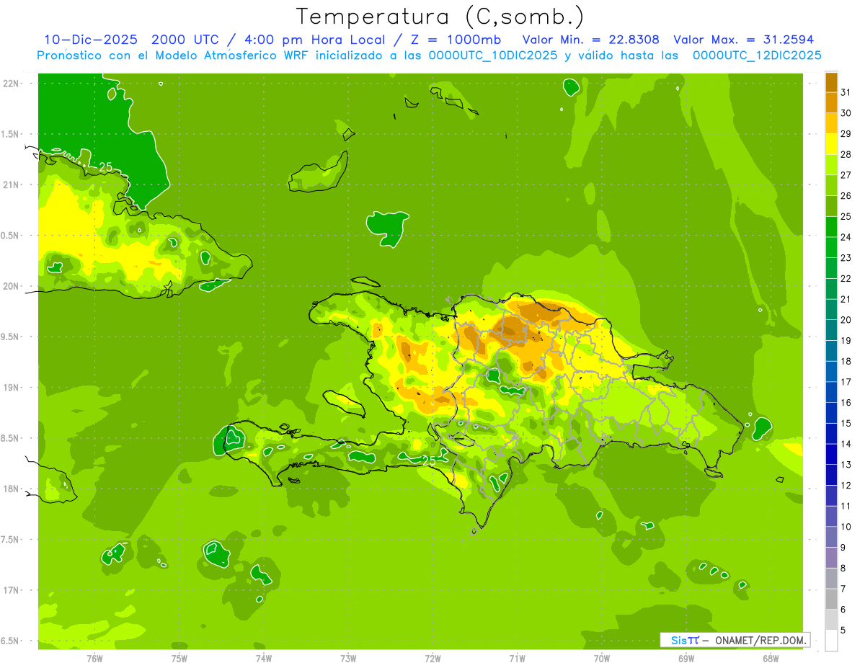Click legend color band between 13 and 14
This screenshot has height=668, width=865.
(831, 455)
